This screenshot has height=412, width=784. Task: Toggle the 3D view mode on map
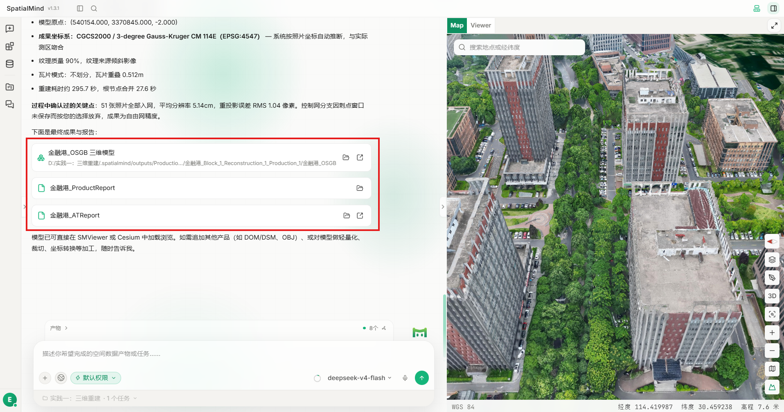tap(772, 296)
